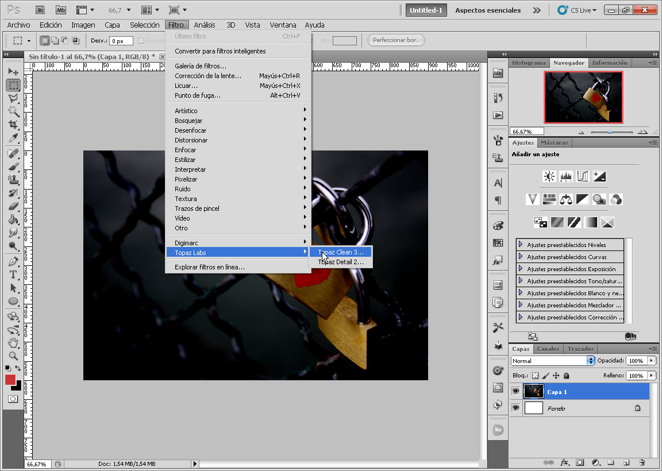
Task: Open the layer blend mode dropdown
Action: (552, 361)
